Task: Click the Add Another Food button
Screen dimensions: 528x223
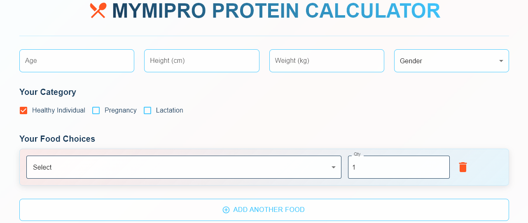Action: coord(264,210)
